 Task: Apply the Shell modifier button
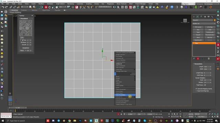coord(210,30)
